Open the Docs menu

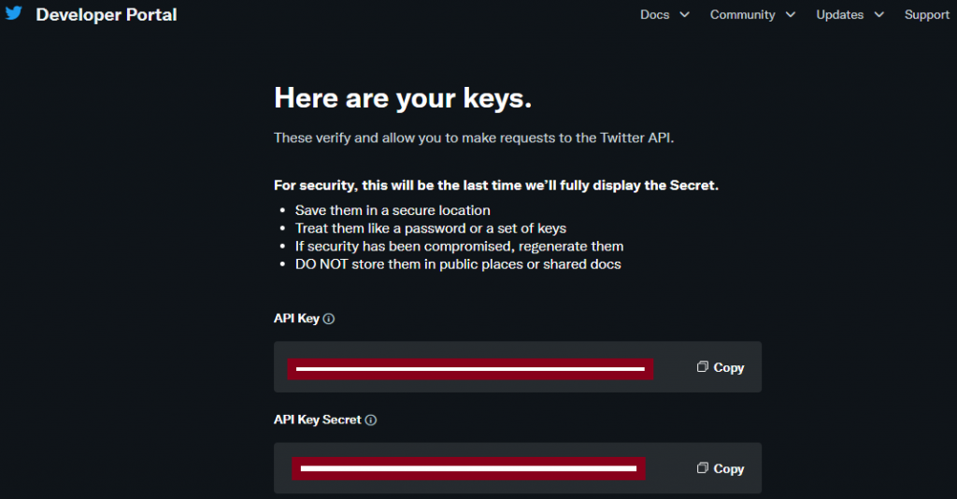point(655,15)
